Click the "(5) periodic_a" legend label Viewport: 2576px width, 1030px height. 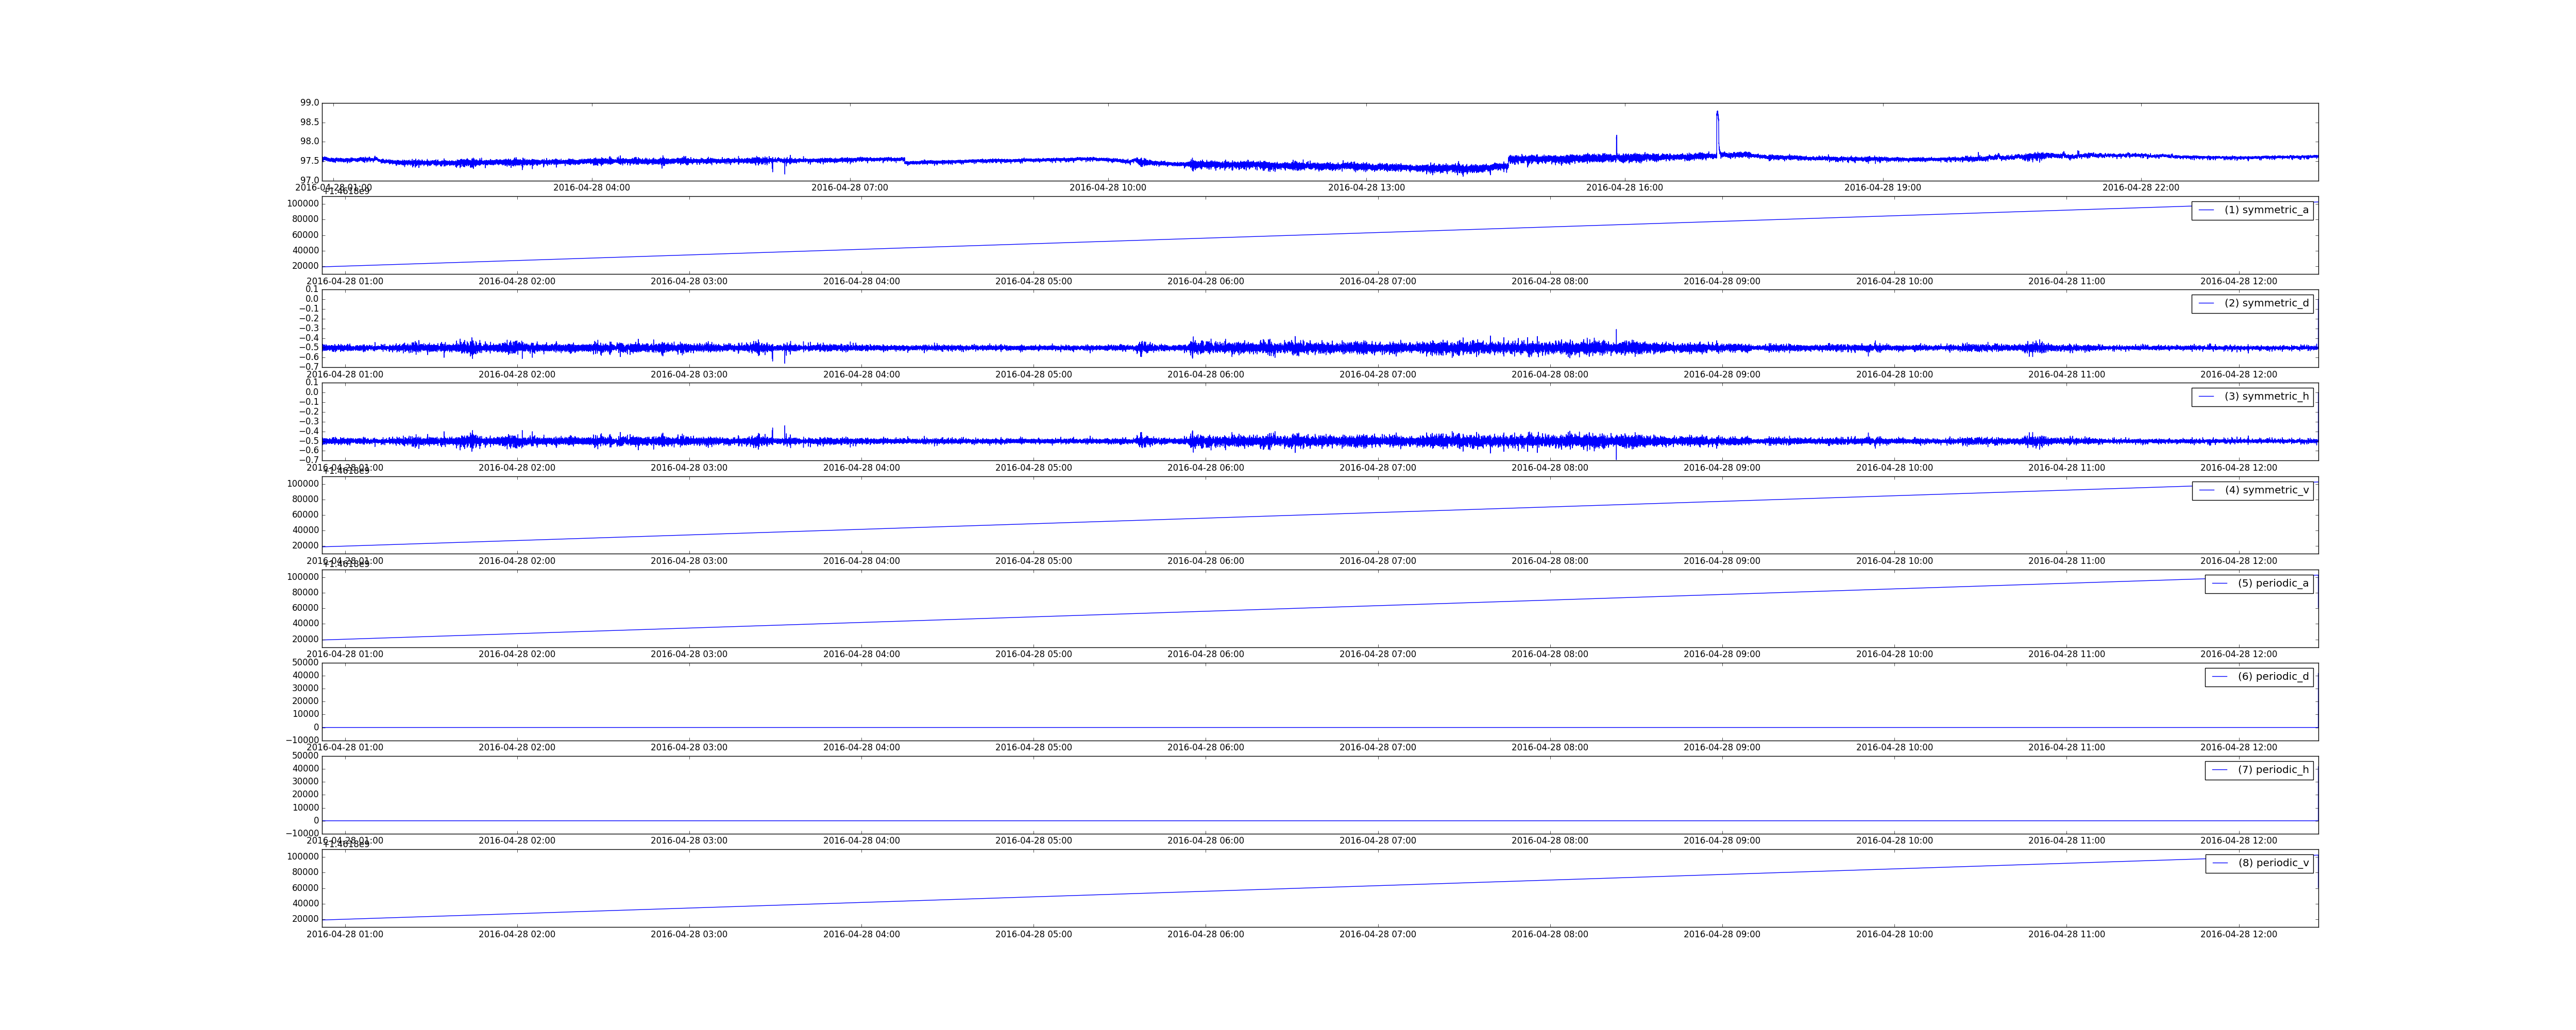[2273, 583]
